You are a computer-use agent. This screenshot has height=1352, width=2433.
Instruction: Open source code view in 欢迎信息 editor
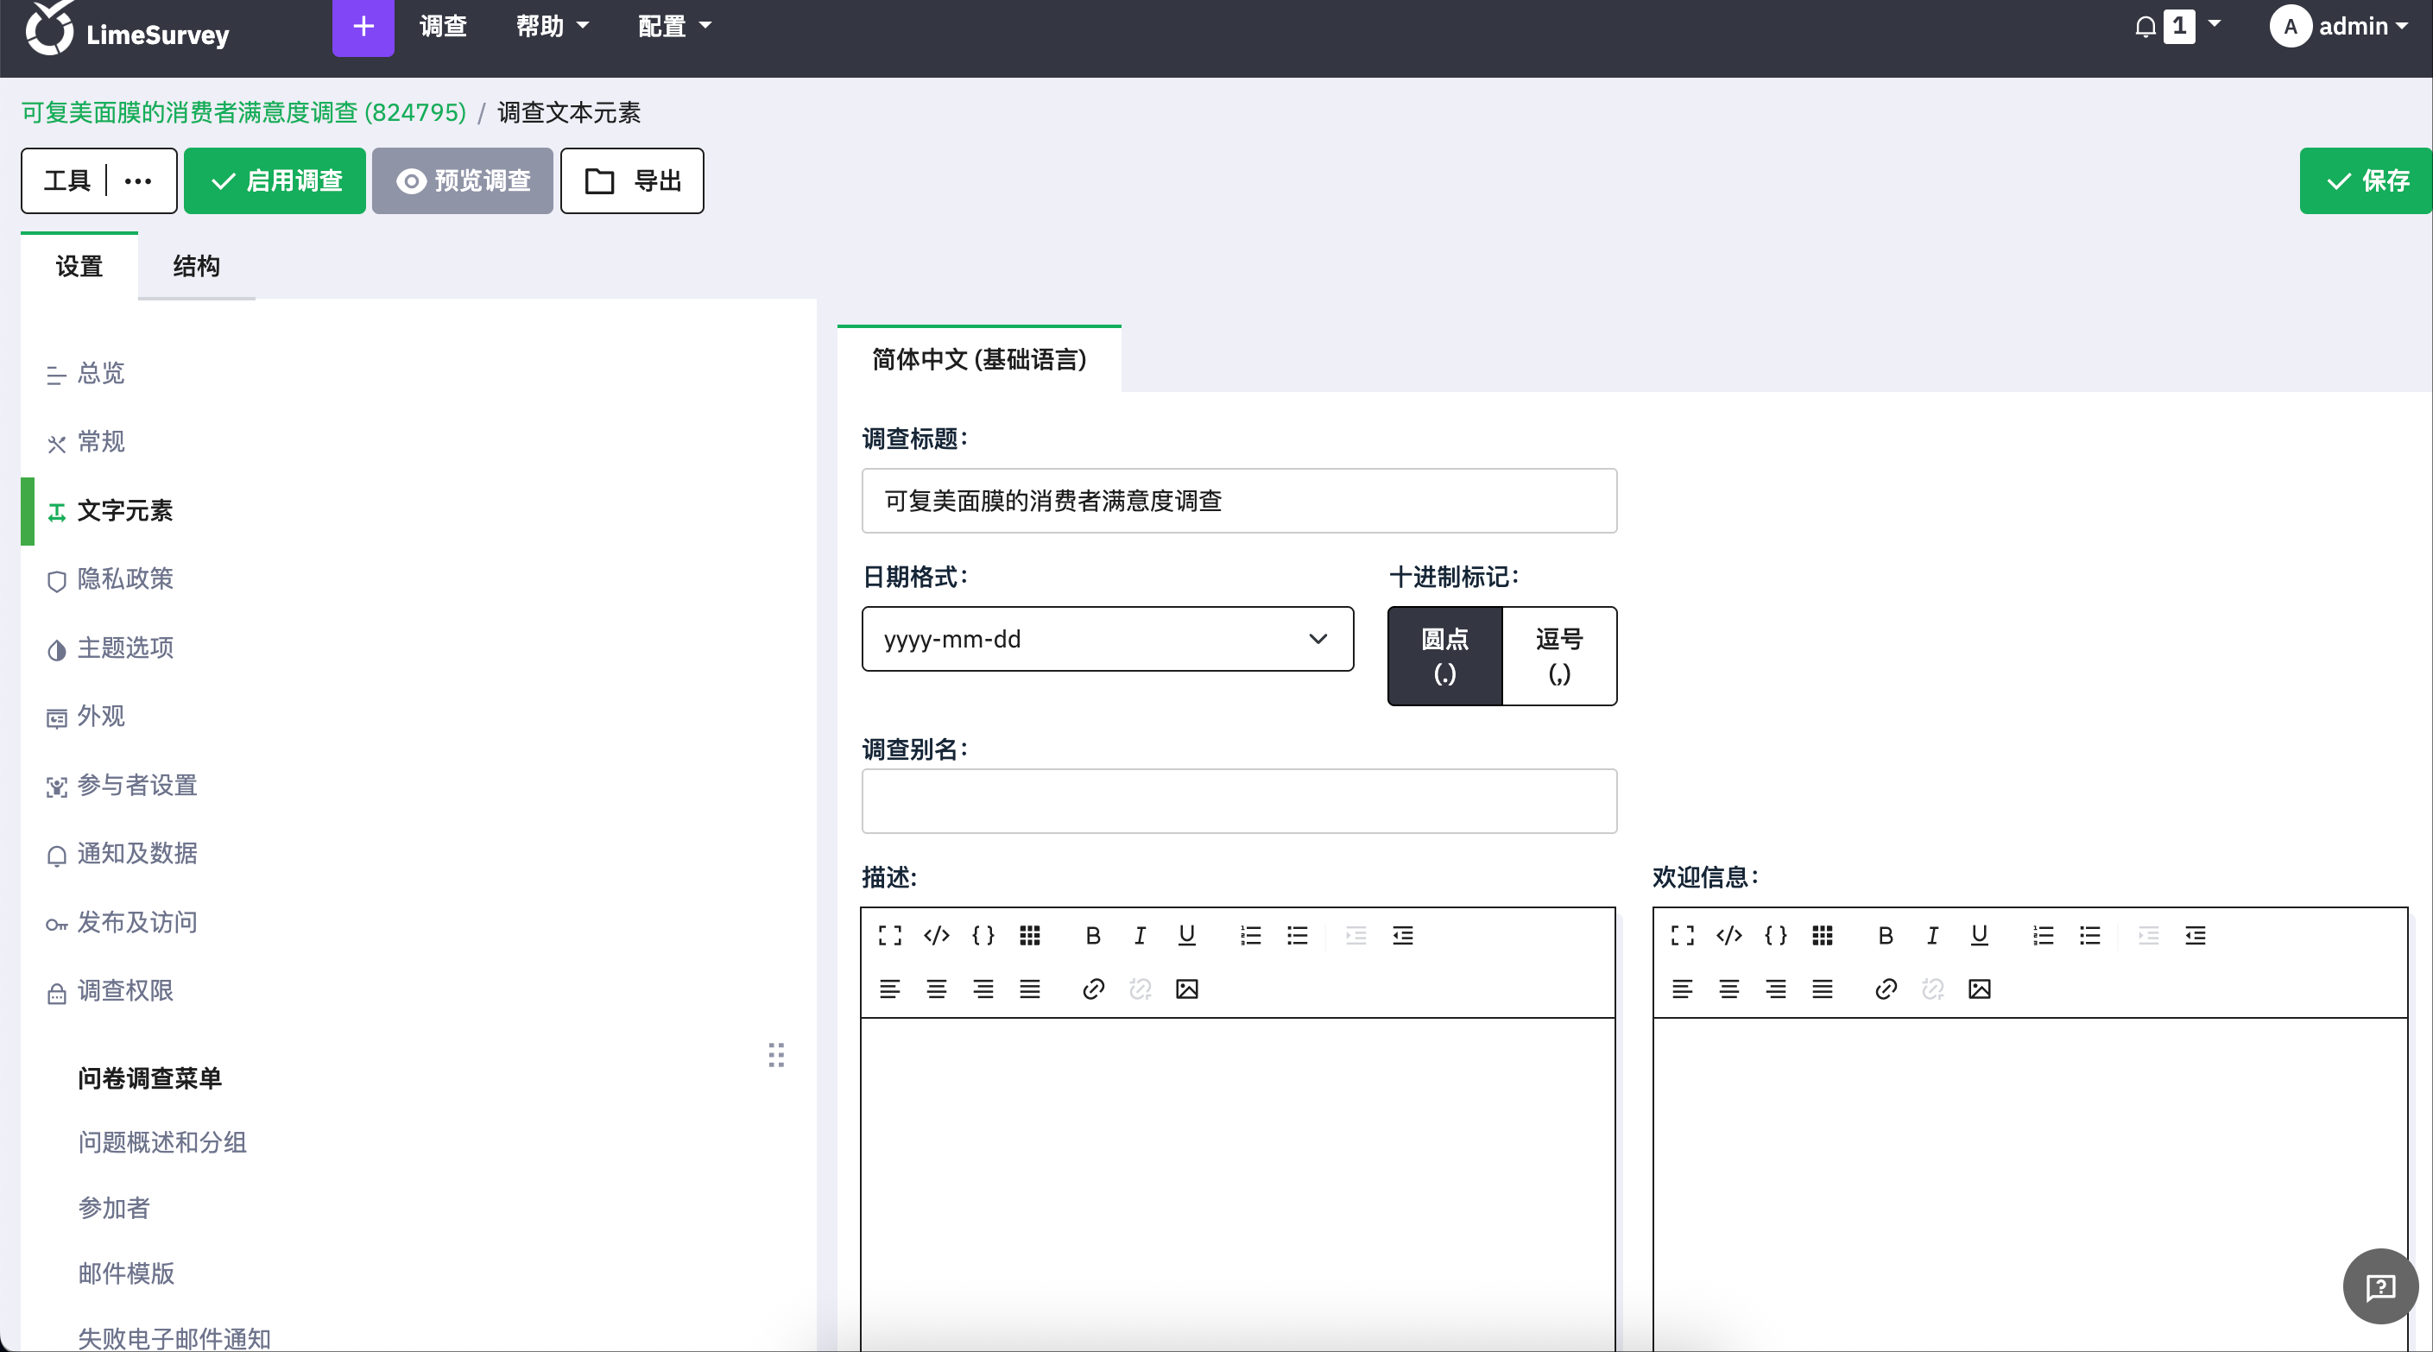tap(1728, 935)
